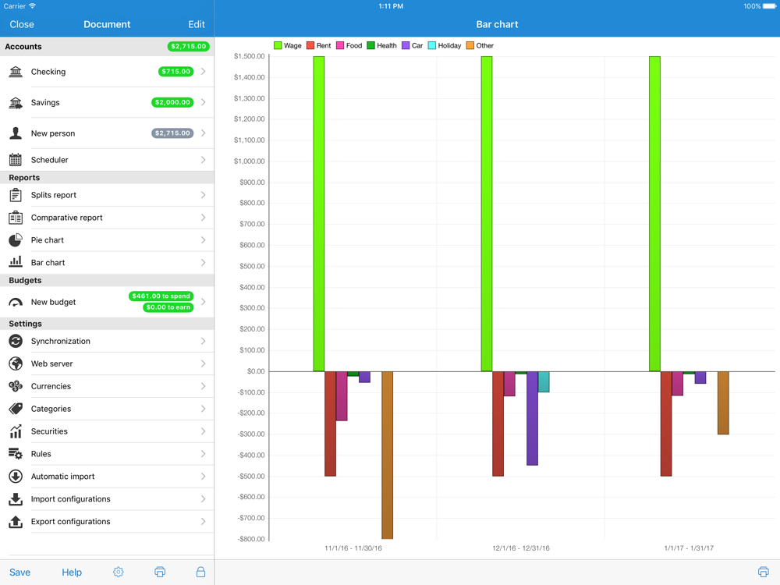Select the Other legend swatch
Viewport: 780px width, 585px height.
(470, 45)
